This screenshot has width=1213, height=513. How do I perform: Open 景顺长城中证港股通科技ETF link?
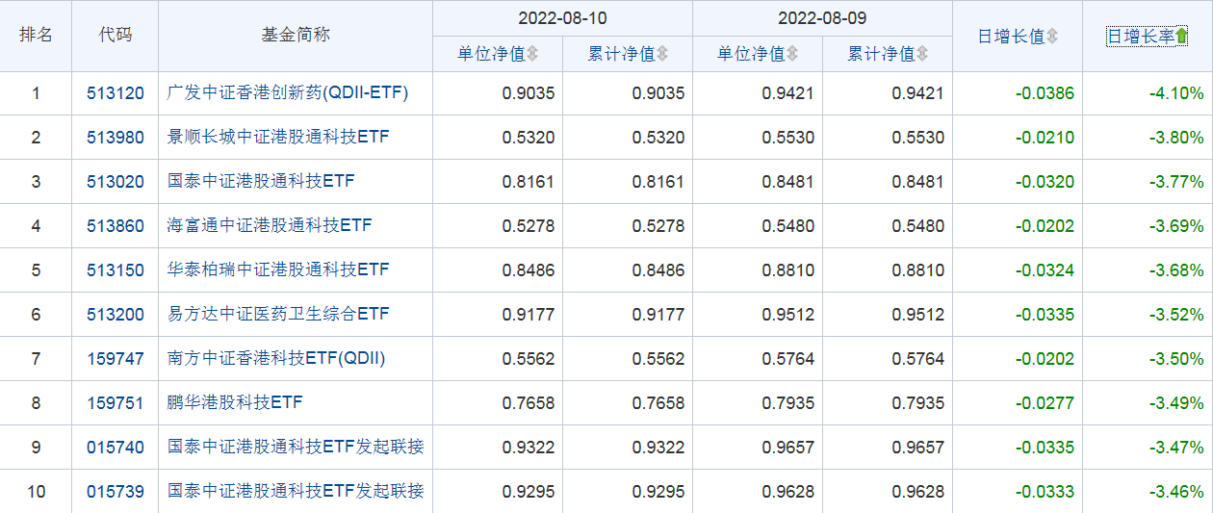[278, 138]
